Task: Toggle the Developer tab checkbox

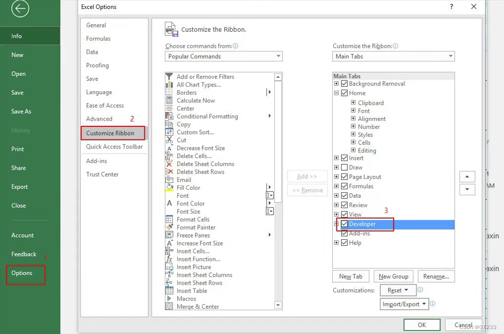Action: pos(344,224)
